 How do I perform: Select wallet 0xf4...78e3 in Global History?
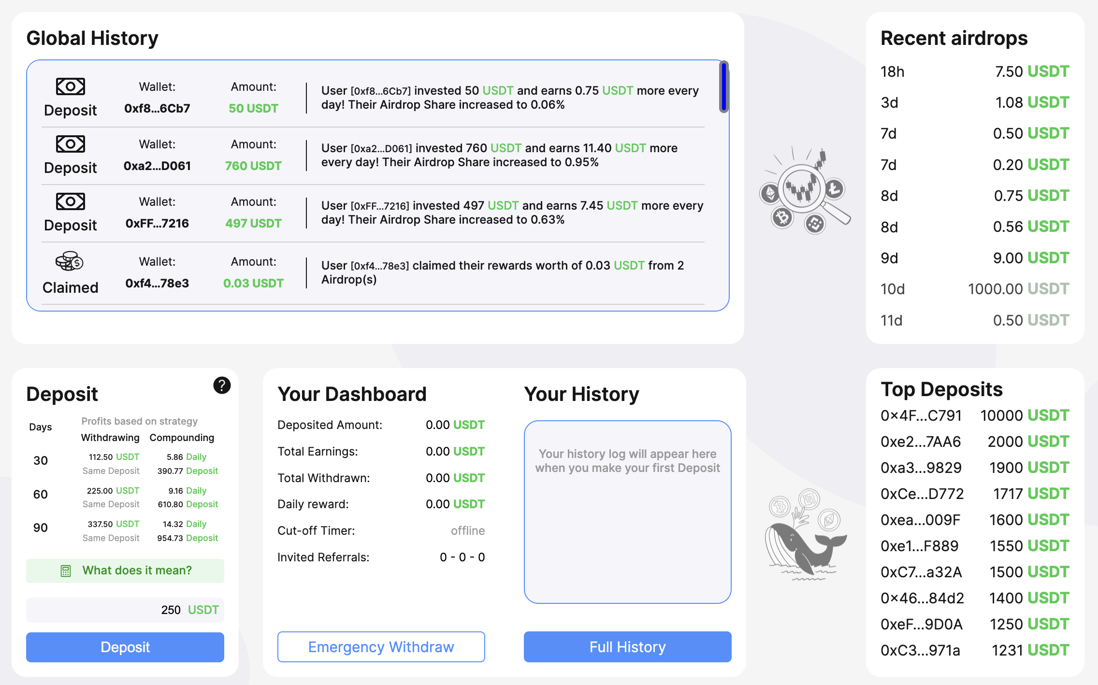click(x=157, y=284)
